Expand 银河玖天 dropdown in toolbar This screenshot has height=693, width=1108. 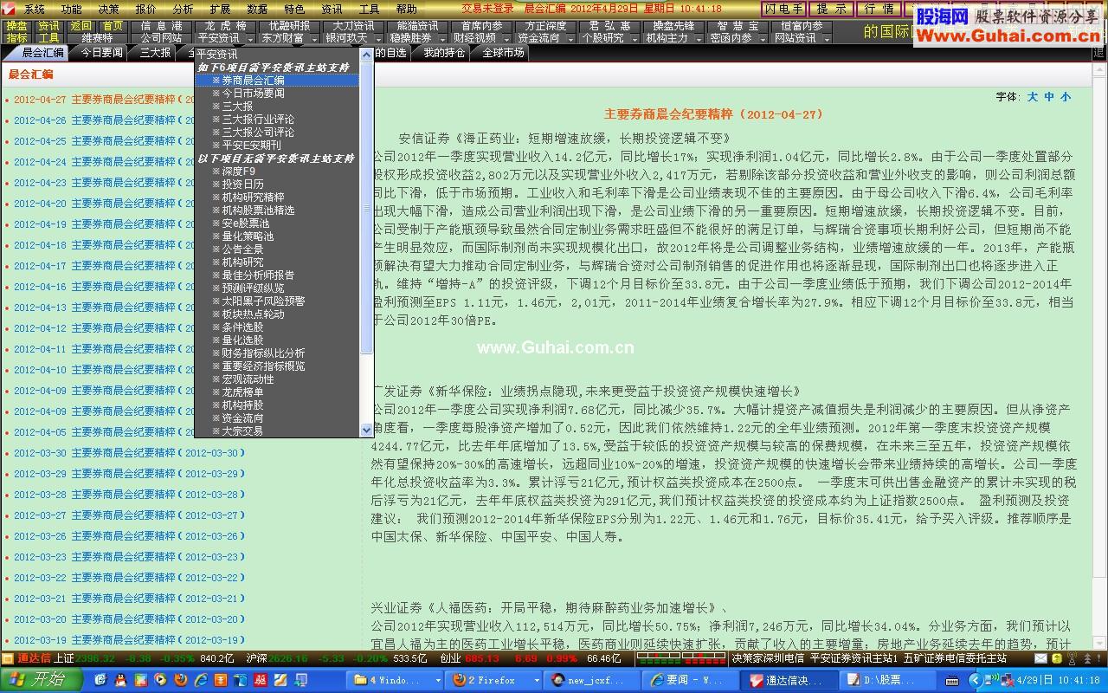[x=379, y=39]
